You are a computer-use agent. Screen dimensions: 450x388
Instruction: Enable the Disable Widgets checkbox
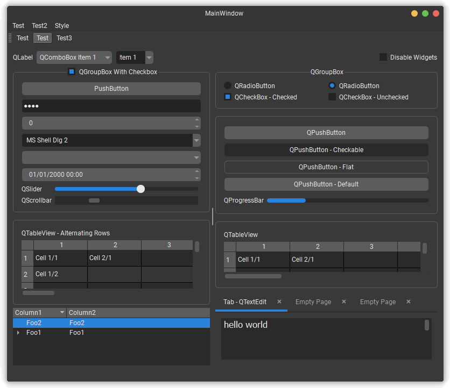pyautogui.click(x=383, y=56)
